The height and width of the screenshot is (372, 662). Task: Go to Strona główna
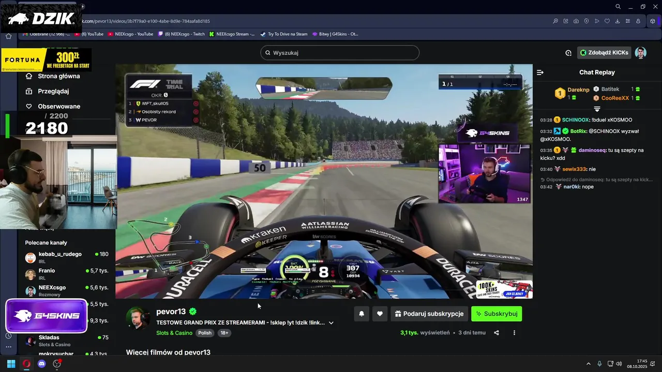point(59,76)
